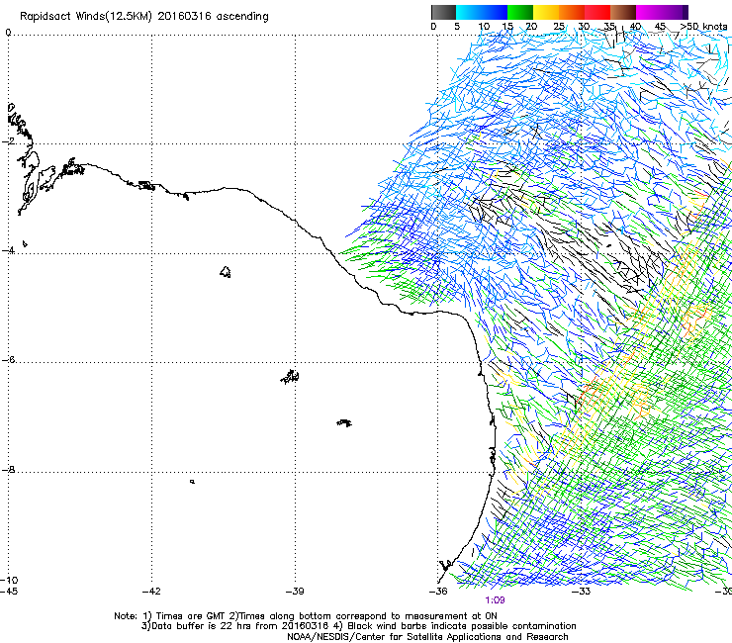
Task: Click the 'Rapidsact Winds(12.5KM)' title text
Action: [x=86, y=17]
